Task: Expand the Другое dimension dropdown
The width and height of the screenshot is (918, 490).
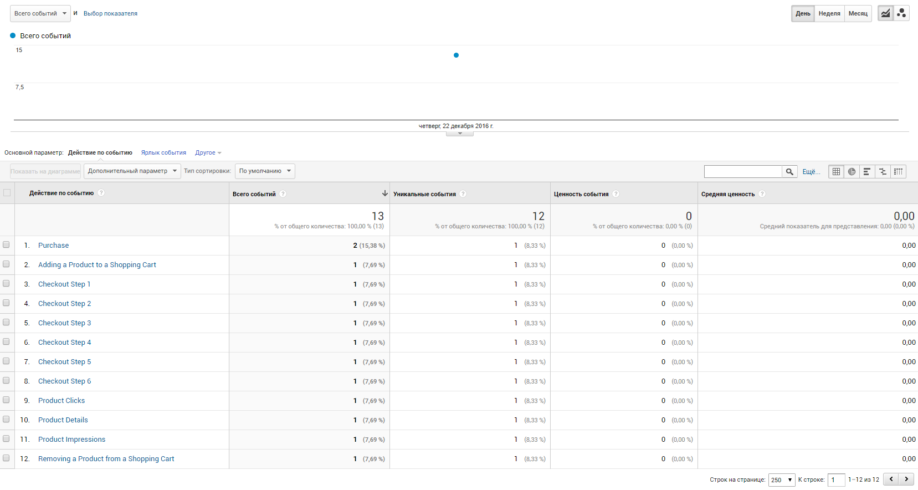Action: tap(208, 152)
